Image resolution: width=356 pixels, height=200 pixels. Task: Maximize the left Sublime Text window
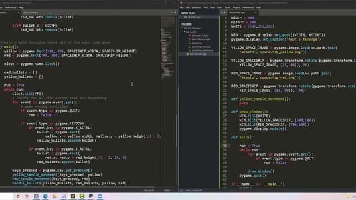tap(165, 3)
